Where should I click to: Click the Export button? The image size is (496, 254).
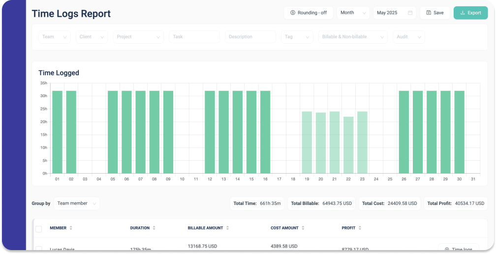(471, 13)
